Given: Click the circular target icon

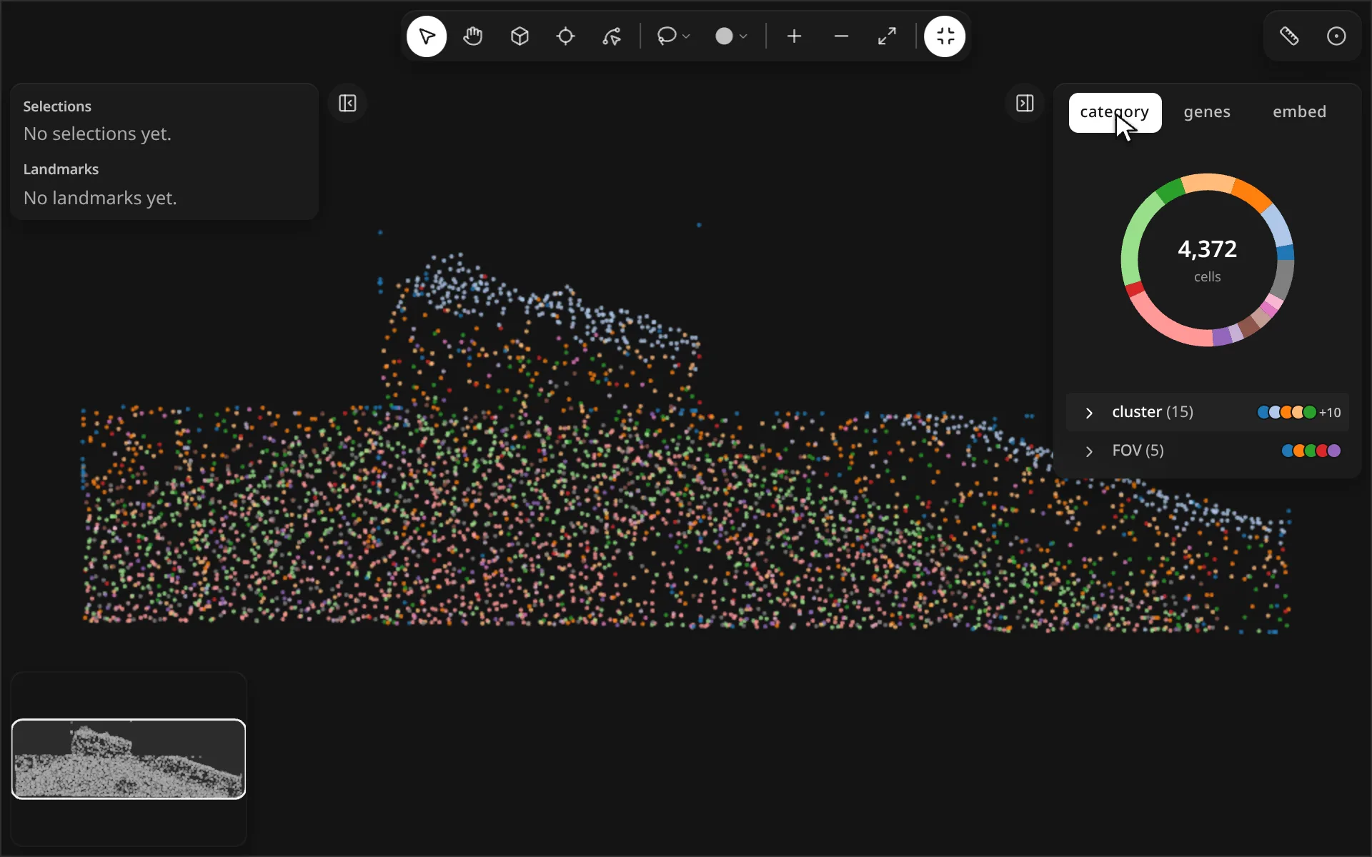Looking at the screenshot, I should pos(1336,36).
